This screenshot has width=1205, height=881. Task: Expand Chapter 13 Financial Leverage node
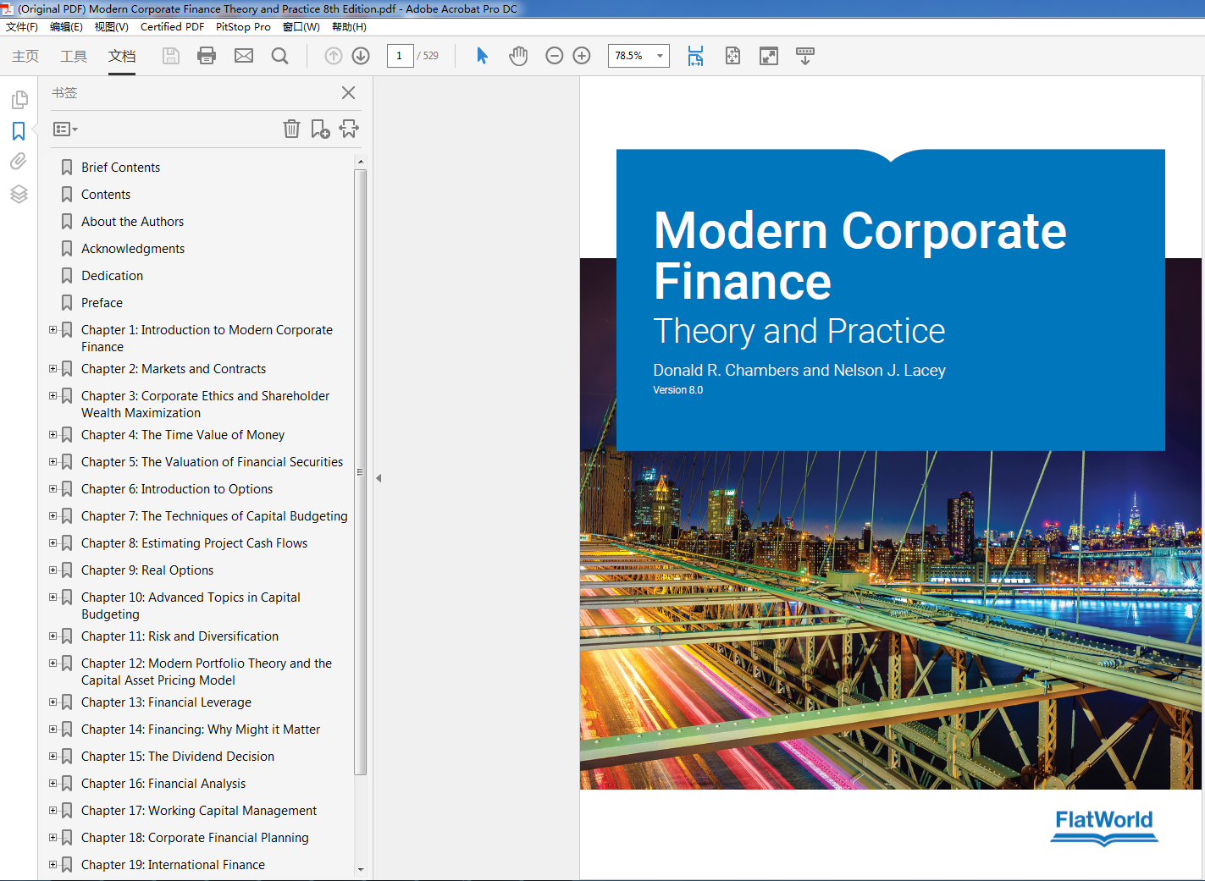(53, 702)
